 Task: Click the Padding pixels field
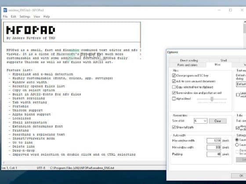tap(213, 154)
